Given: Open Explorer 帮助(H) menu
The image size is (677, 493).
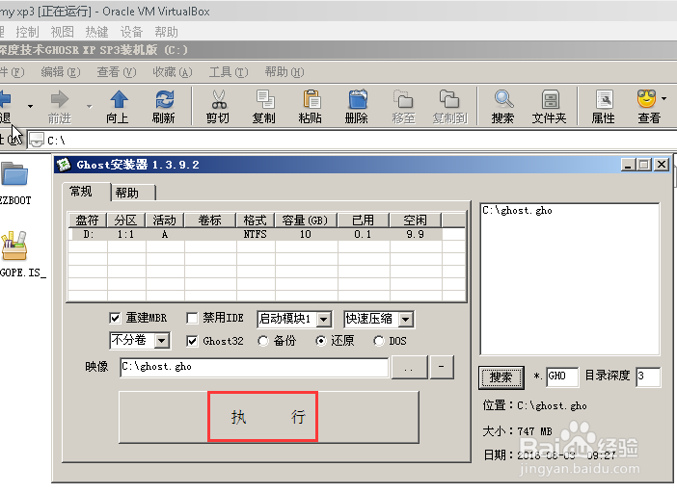Looking at the screenshot, I should (284, 72).
